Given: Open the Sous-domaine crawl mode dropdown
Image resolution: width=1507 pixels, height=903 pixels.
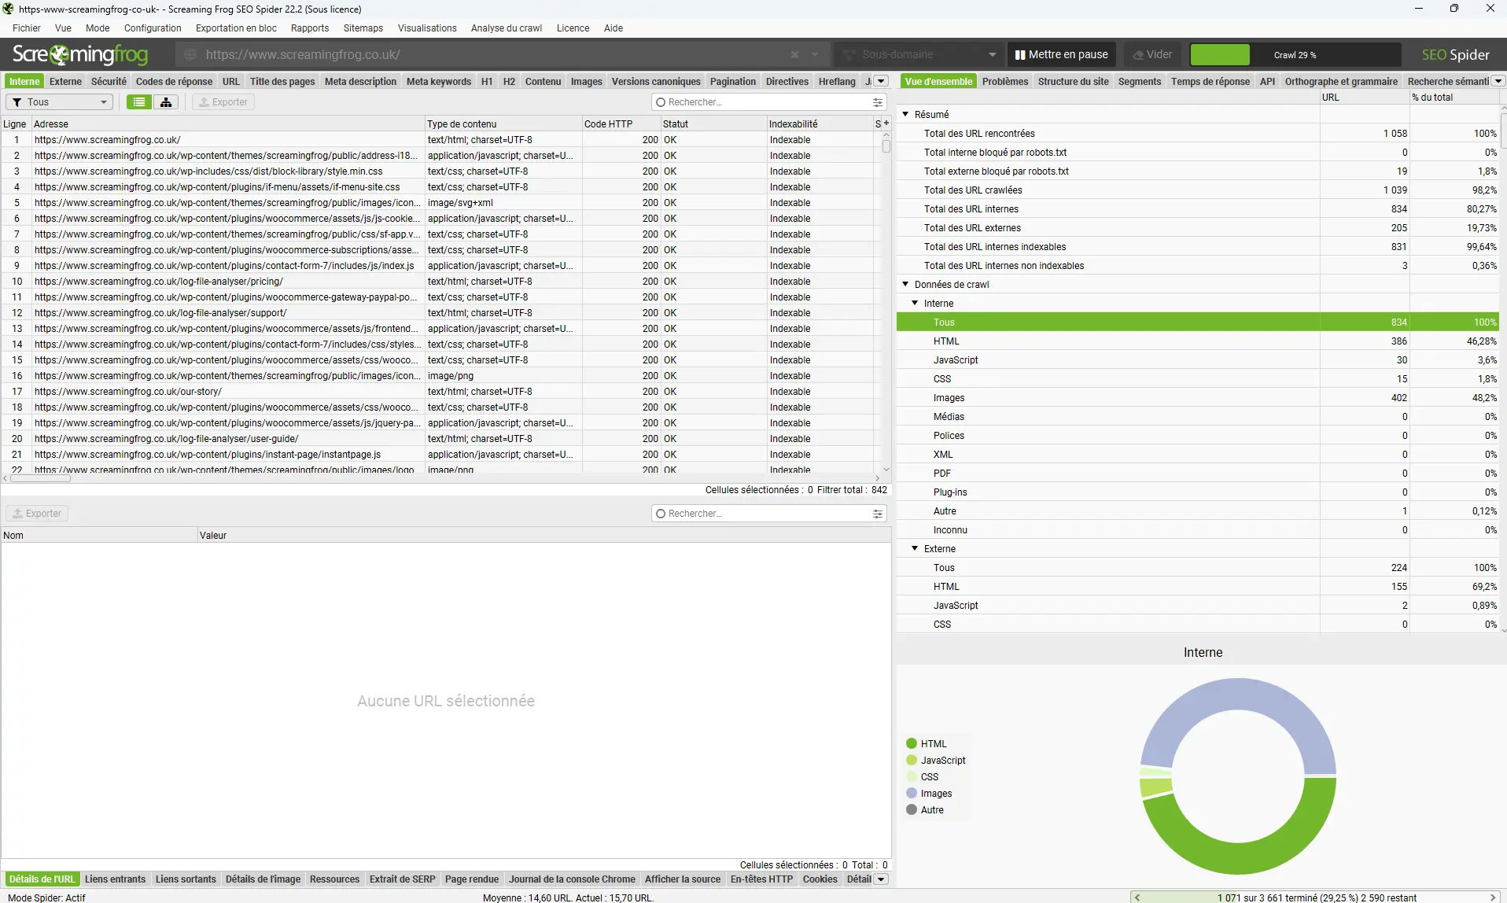Looking at the screenshot, I should pyautogui.click(x=918, y=54).
